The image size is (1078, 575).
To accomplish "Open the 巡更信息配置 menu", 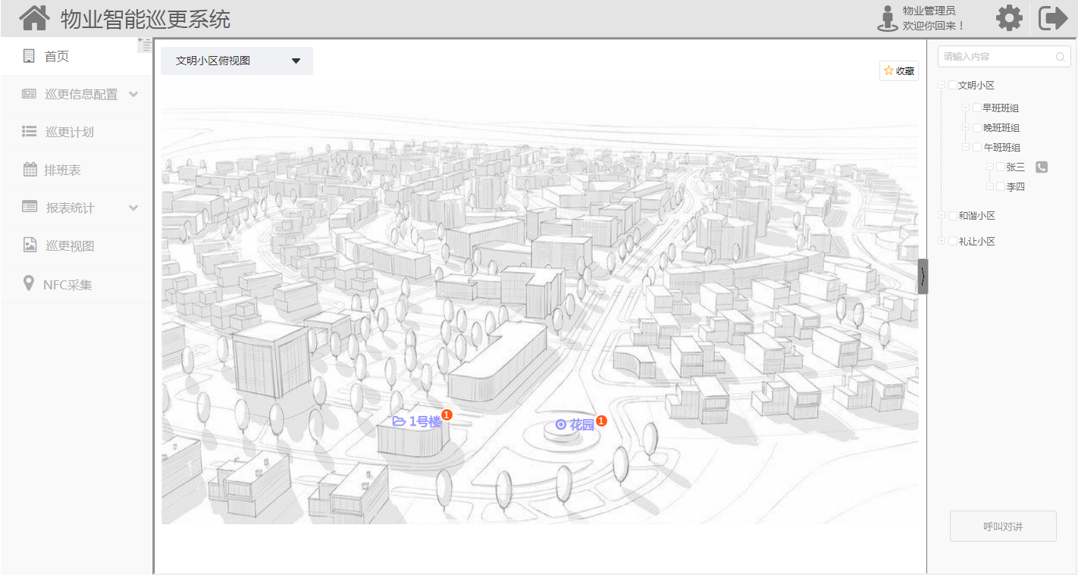I will point(77,94).
